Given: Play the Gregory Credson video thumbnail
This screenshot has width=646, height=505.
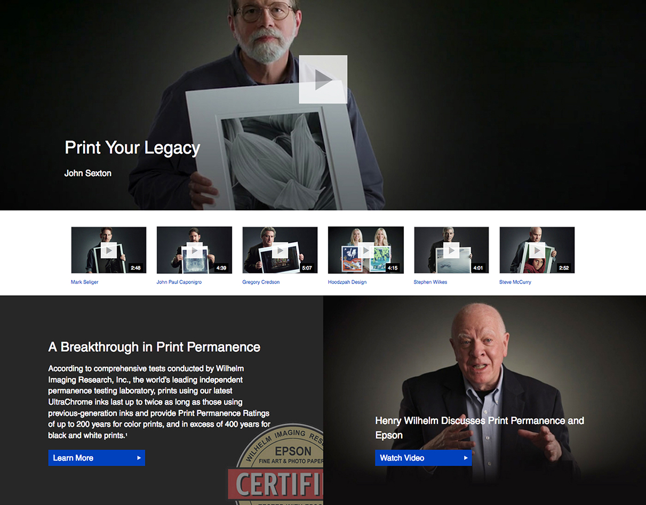Looking at the screenshot, I should point(280,250).
